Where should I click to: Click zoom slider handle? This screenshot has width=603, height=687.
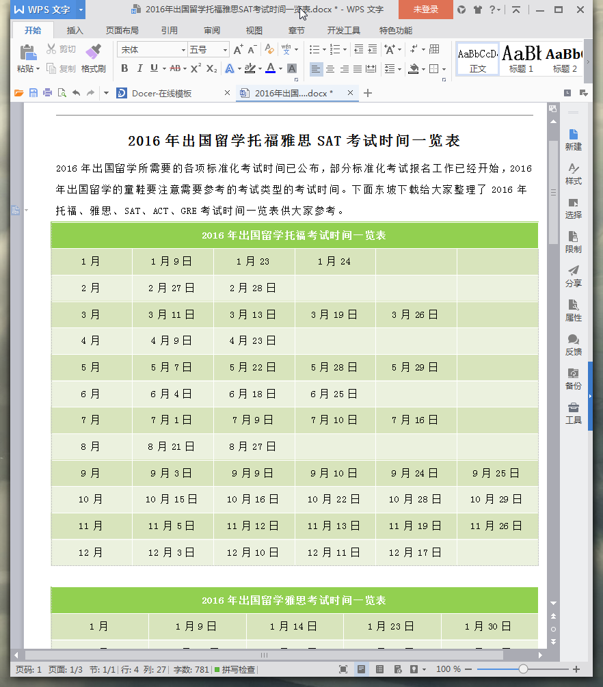pyautogui.click(x=523, y=669)
